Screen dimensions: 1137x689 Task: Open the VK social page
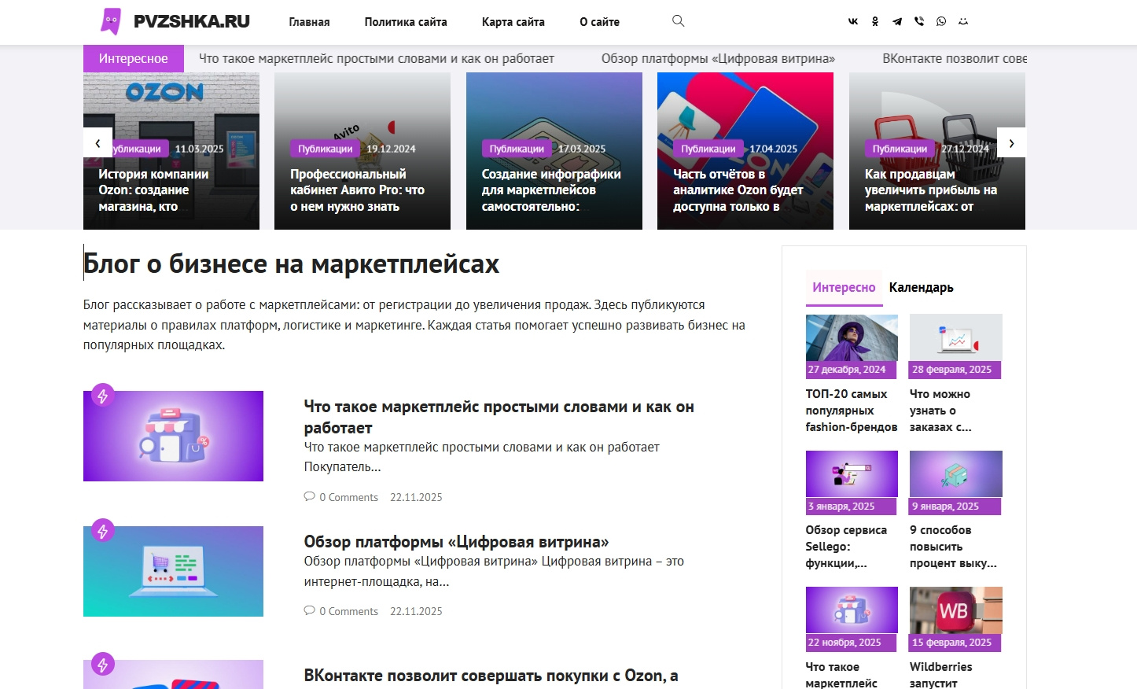point(853,22)
